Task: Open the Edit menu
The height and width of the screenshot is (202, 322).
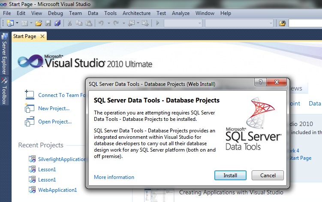Action: pyautogui.click(x=21, y=13)
